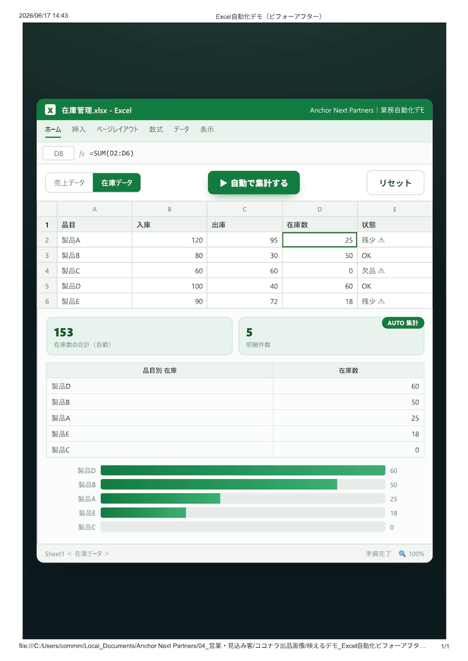Viewport: 468px width, 661px height.
Task: Click cell 製品B in the spreadsheet grid
Action: 94,255
